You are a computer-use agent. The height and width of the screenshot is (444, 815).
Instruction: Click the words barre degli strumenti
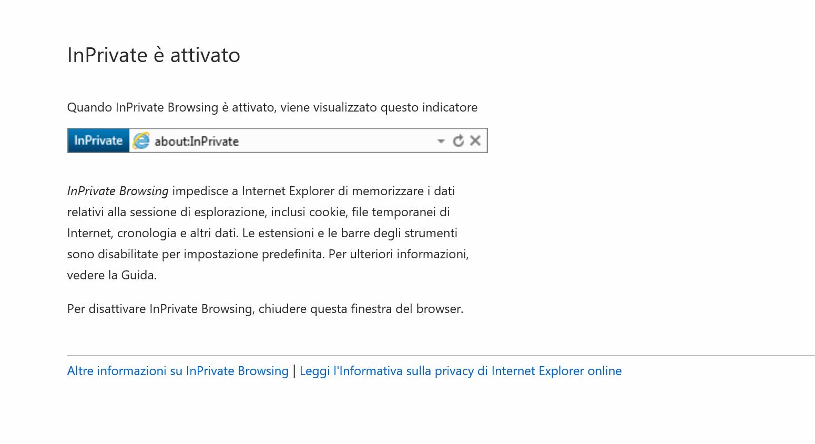coord(399,233)
